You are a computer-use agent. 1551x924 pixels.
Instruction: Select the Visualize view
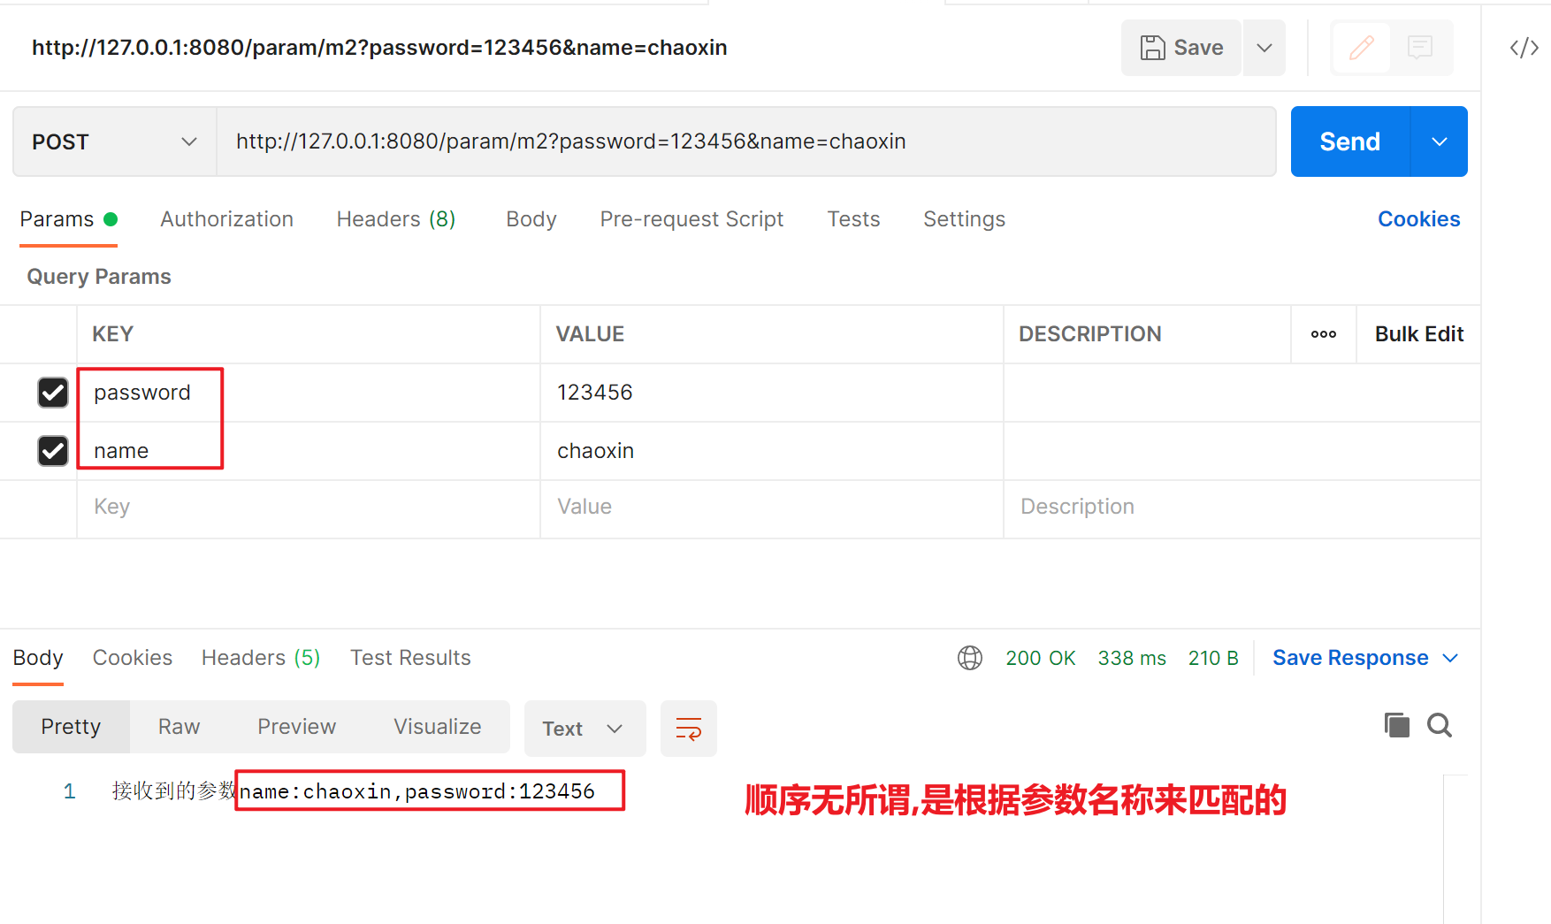(x=438, y=727)
